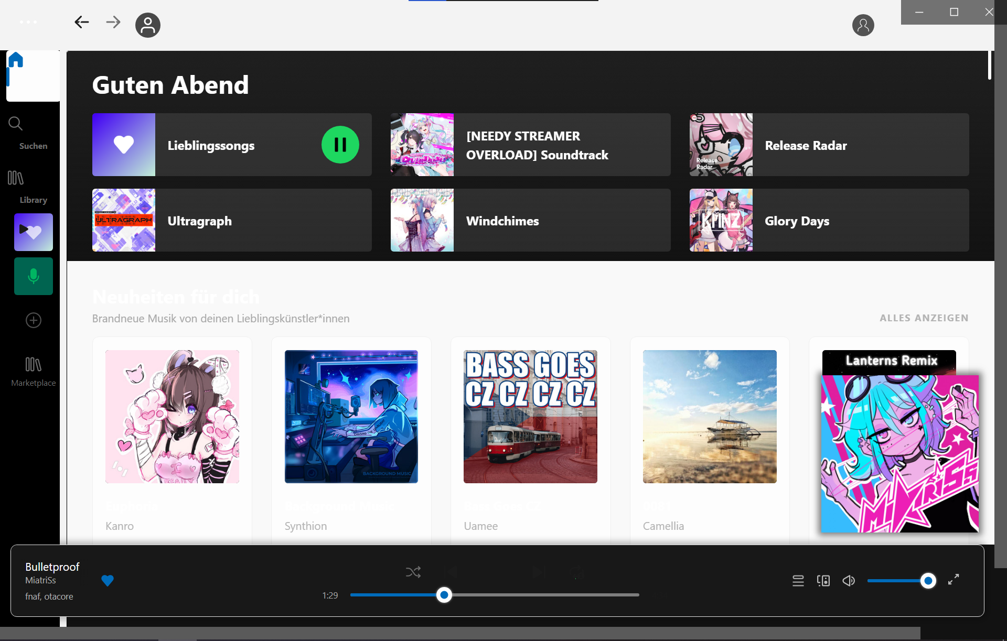Click ALLES ANZEIGEN link

pyautogui.click(x=924, y=318)
